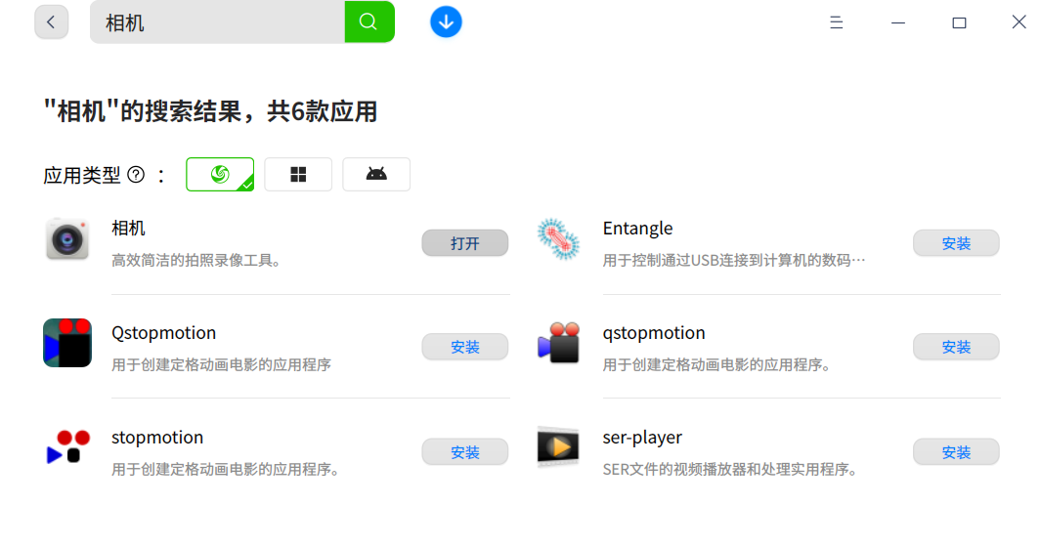
Task: Install the ser-player application
Action: [956, 452]
